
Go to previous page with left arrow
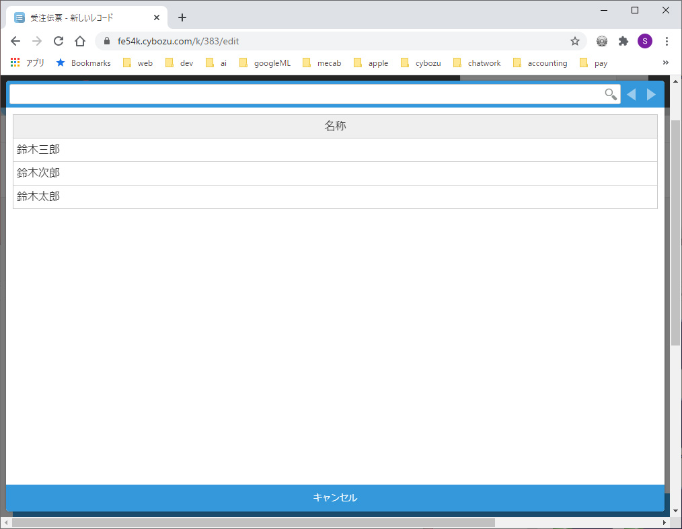click(x=631, y=95)
